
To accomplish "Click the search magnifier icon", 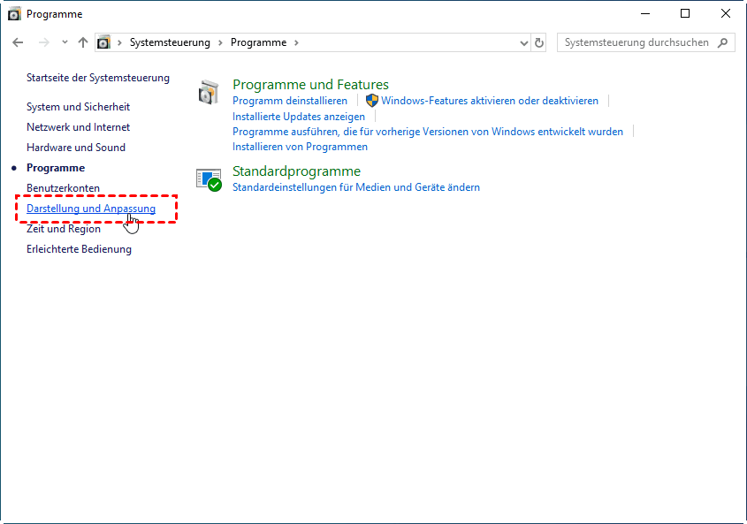I will pos(723,42).
